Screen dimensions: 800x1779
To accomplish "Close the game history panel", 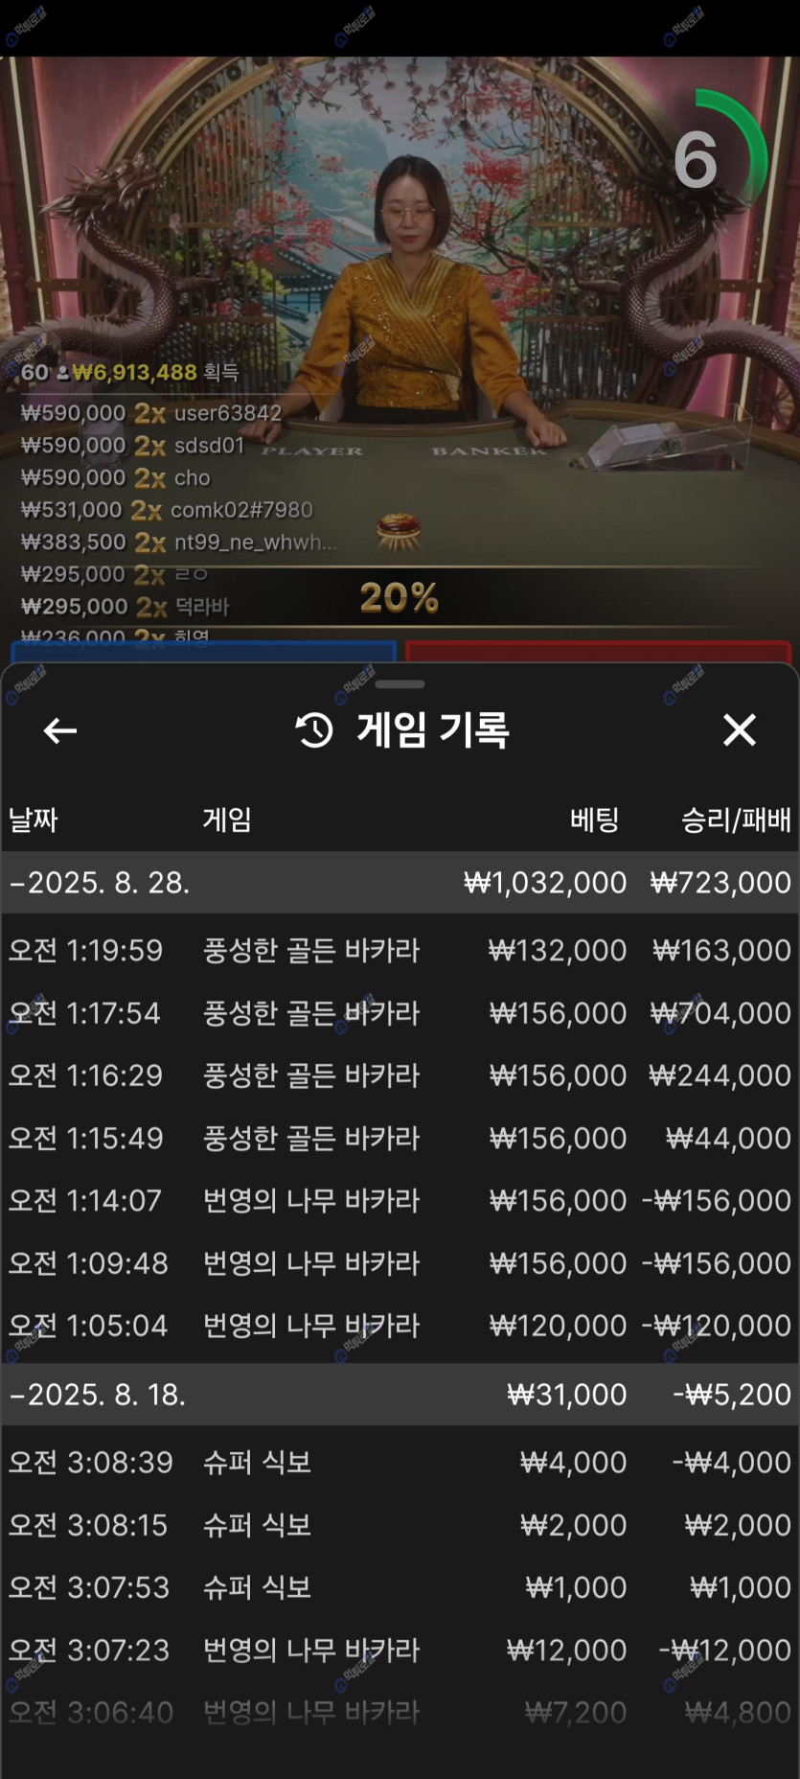I will click(x=740, y=730).
